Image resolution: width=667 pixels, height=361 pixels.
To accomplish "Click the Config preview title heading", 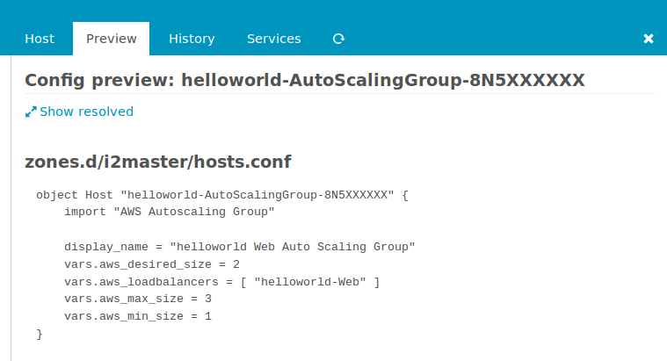I will pyautogui.click(x=305, y=80).
